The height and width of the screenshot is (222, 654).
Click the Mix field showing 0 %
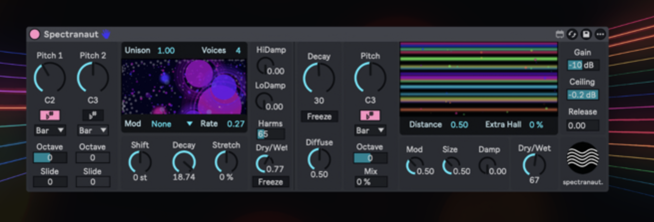pos(370,182)
